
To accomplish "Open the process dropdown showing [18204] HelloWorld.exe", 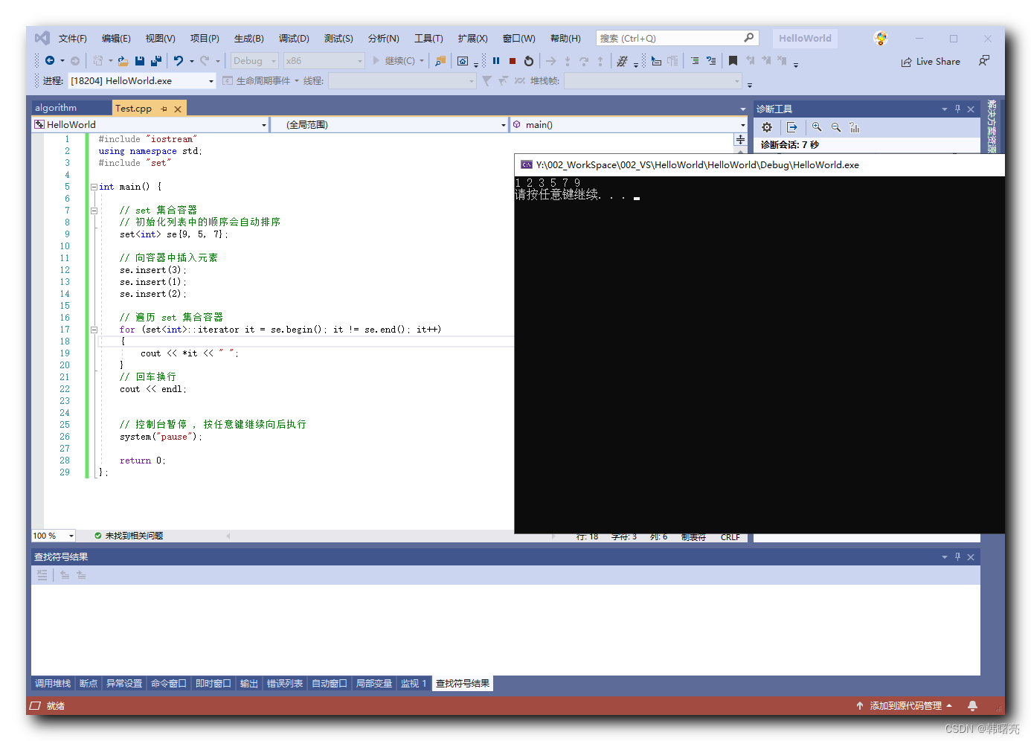I will pos(142,80).
